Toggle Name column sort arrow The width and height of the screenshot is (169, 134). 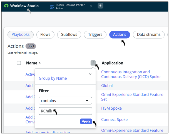coord(40,63)
